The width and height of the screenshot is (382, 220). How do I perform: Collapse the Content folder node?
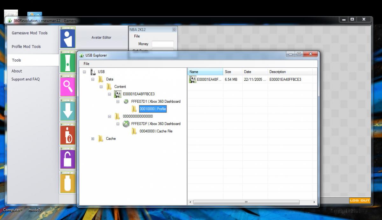click(x=101, y=87)
